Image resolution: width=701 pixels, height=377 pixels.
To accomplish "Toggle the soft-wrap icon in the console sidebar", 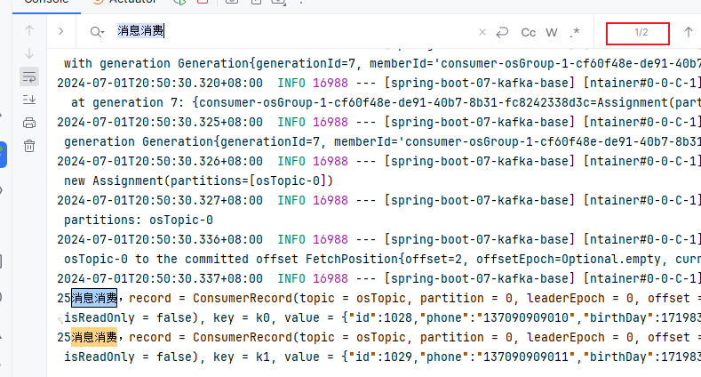I will coord(29,77).
